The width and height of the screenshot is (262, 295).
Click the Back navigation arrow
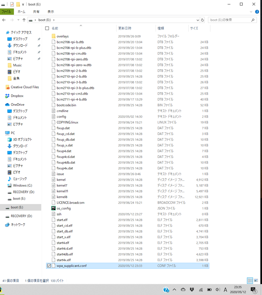pyautogui.click(x=4, y=20)
